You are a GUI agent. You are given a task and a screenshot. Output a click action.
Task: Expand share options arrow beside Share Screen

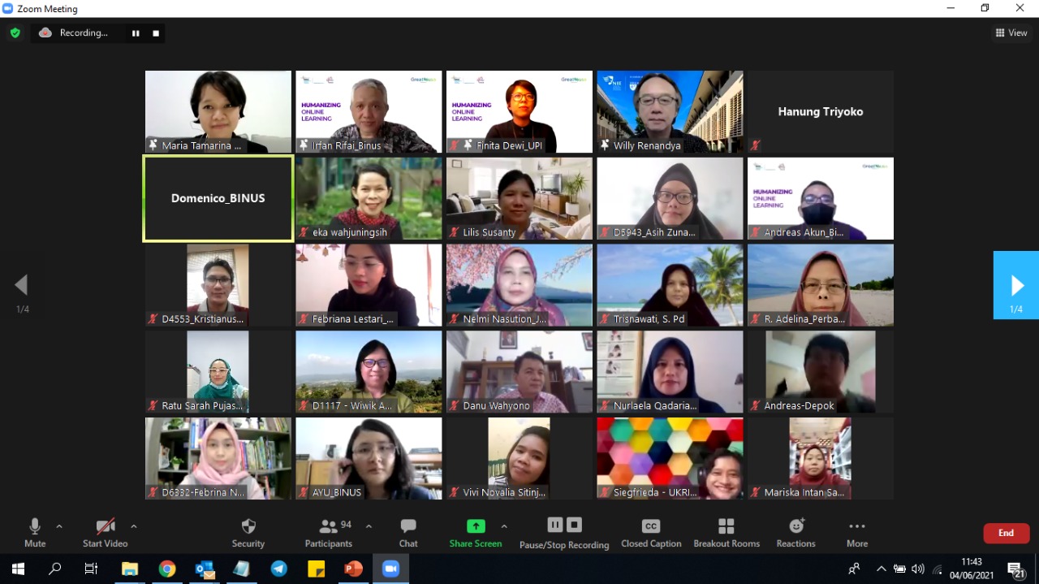504,526
